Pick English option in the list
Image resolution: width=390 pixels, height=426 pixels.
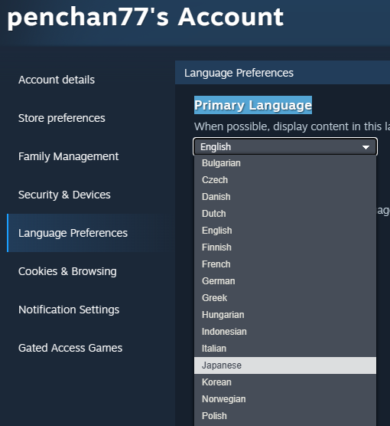[x=285, y=231]
